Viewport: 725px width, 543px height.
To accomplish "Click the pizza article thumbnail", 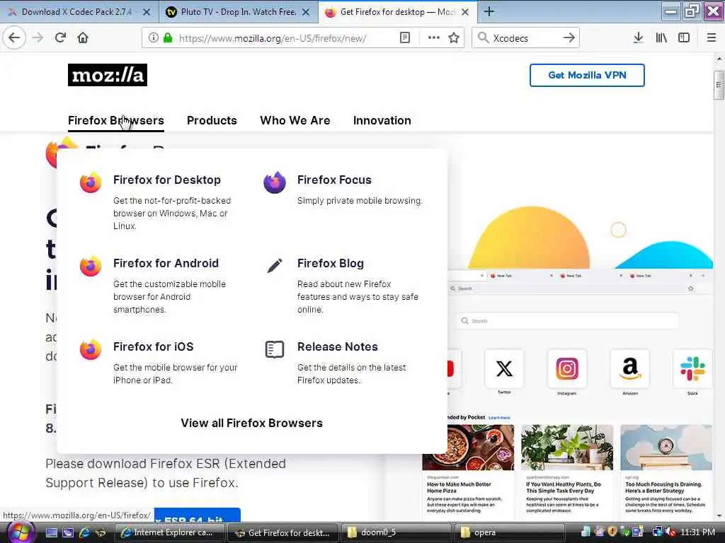I will click(x=468, y=448).
